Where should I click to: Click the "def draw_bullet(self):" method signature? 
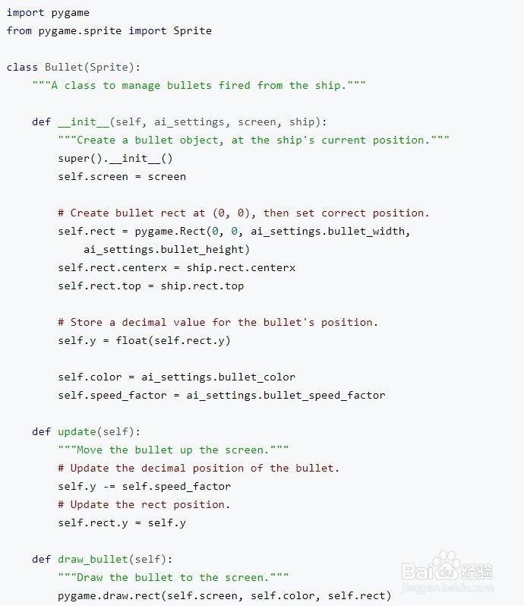pos(102,560)
